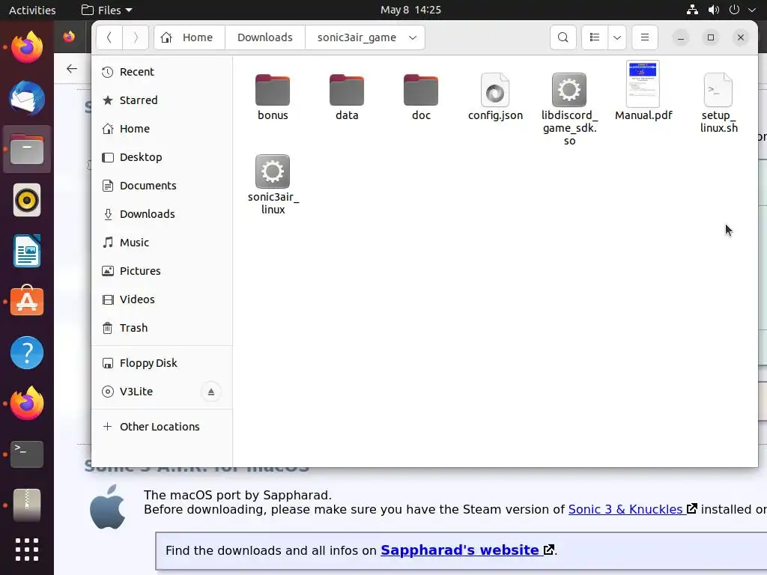
Task: Go forward in Files navigation
Action: click(136, 37)
